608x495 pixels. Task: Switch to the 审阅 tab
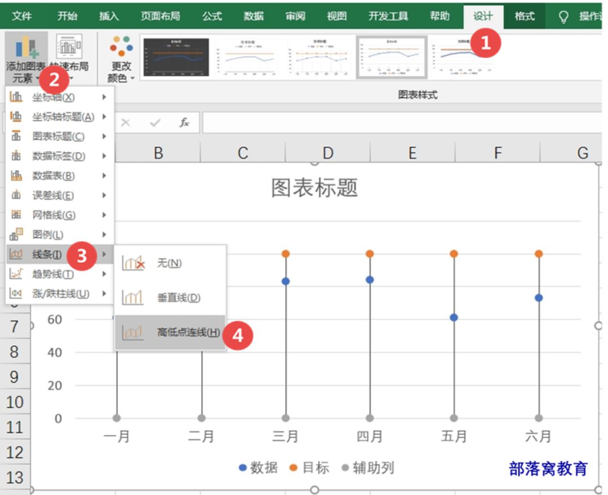coord(295,16)
